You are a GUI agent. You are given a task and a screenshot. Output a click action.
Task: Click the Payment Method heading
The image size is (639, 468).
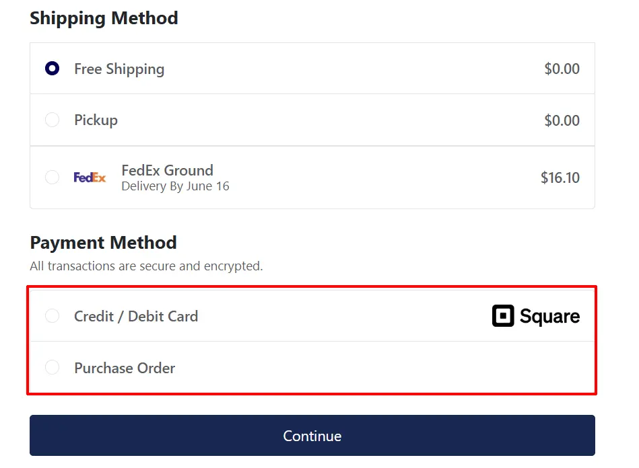tap(104, 243)
